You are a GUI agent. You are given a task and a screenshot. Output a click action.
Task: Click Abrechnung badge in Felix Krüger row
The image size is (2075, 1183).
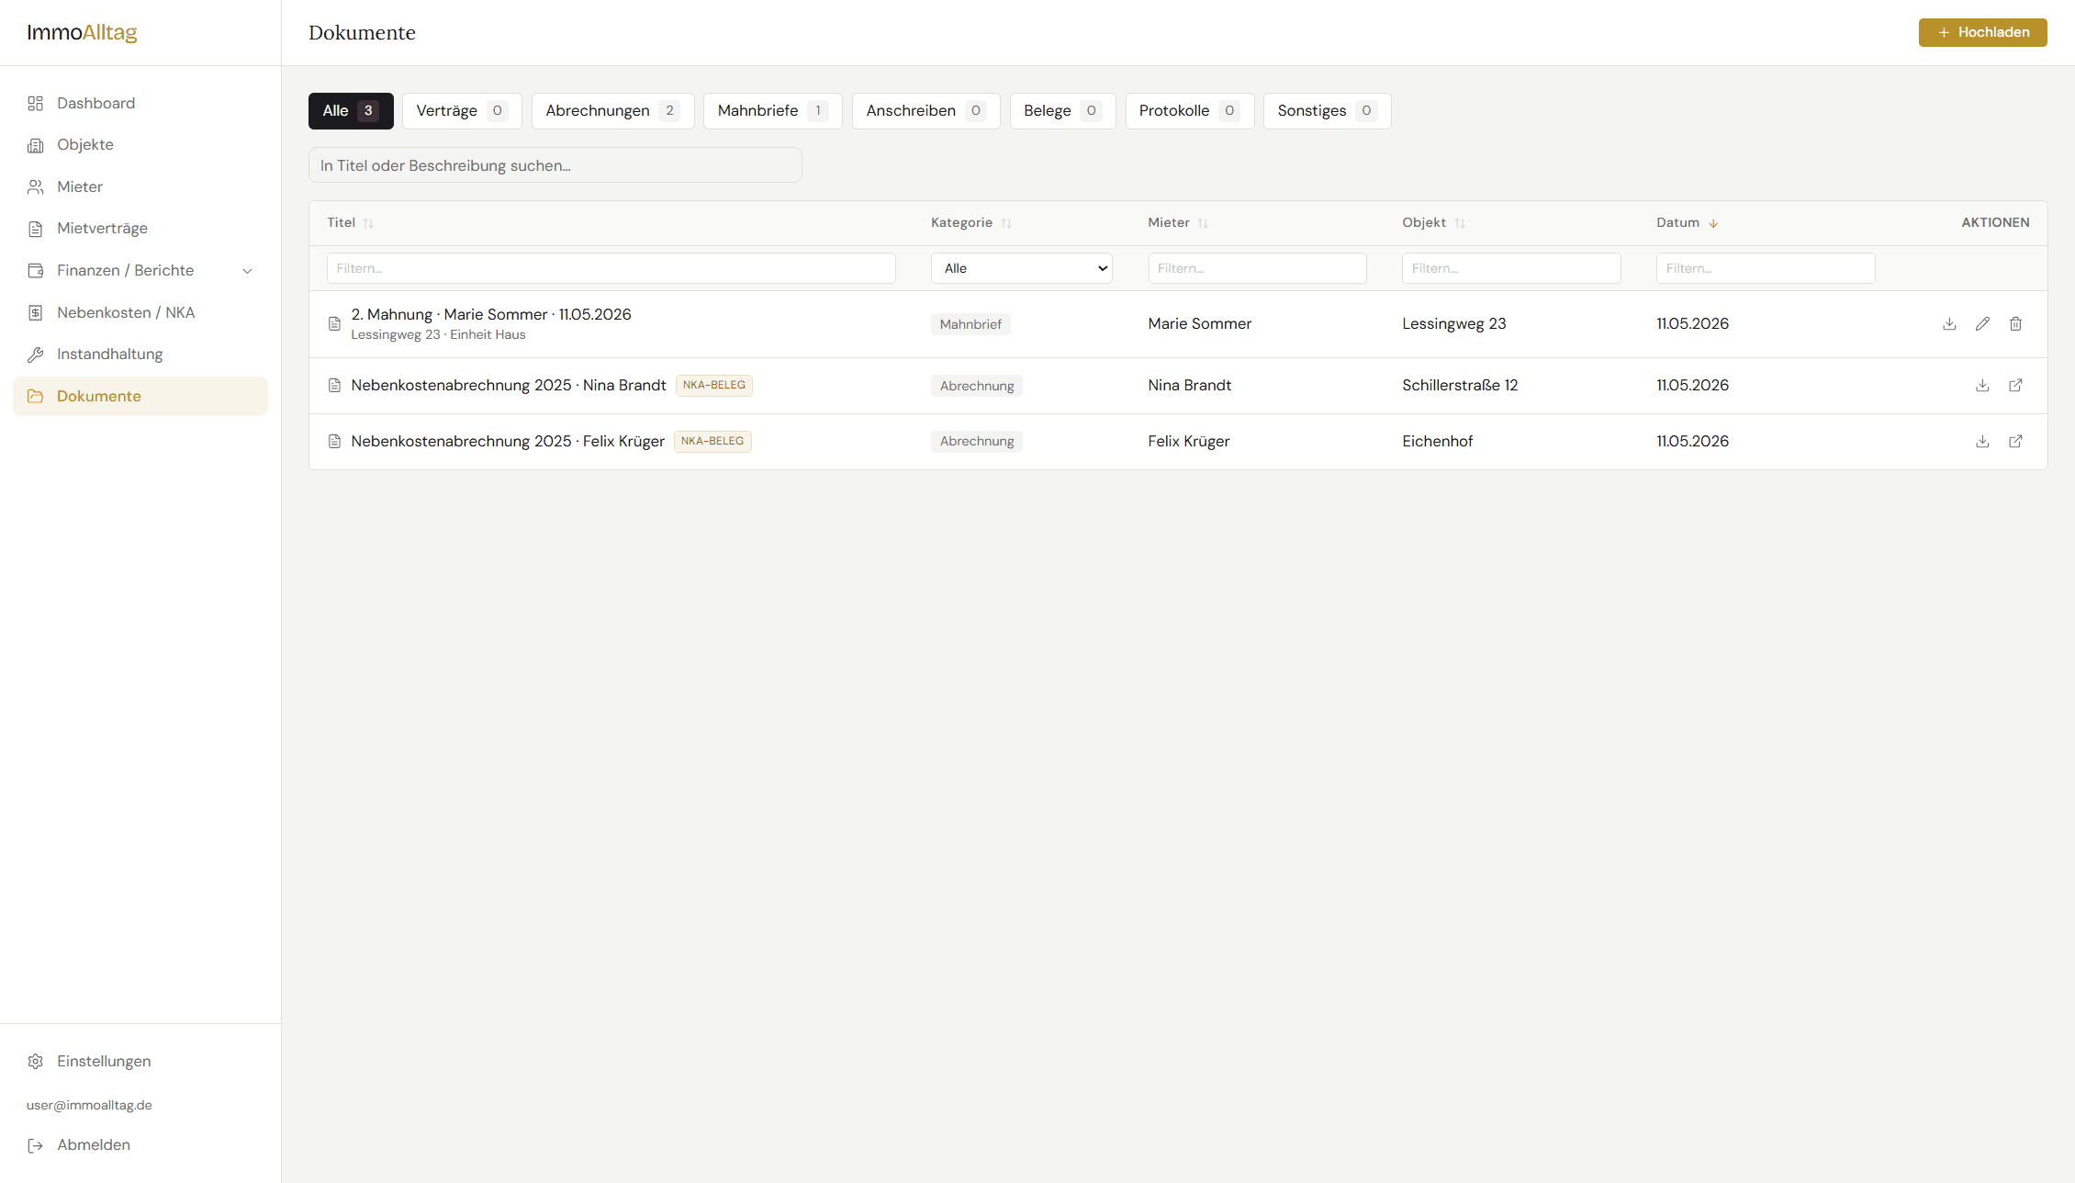[x=977, y=441]
